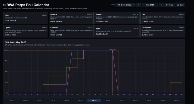Select Jun 26 in the range selector

point(108,100)
